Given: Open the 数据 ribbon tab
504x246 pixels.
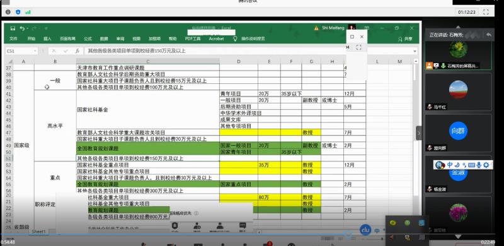Looking at the screenshot, I should (x=104, y=38).
